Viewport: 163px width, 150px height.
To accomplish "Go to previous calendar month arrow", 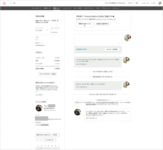I will (38, 140).
